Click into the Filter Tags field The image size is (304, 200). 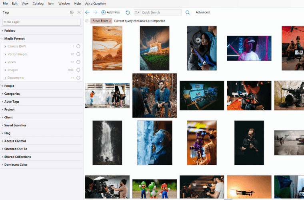coord(42,22)
